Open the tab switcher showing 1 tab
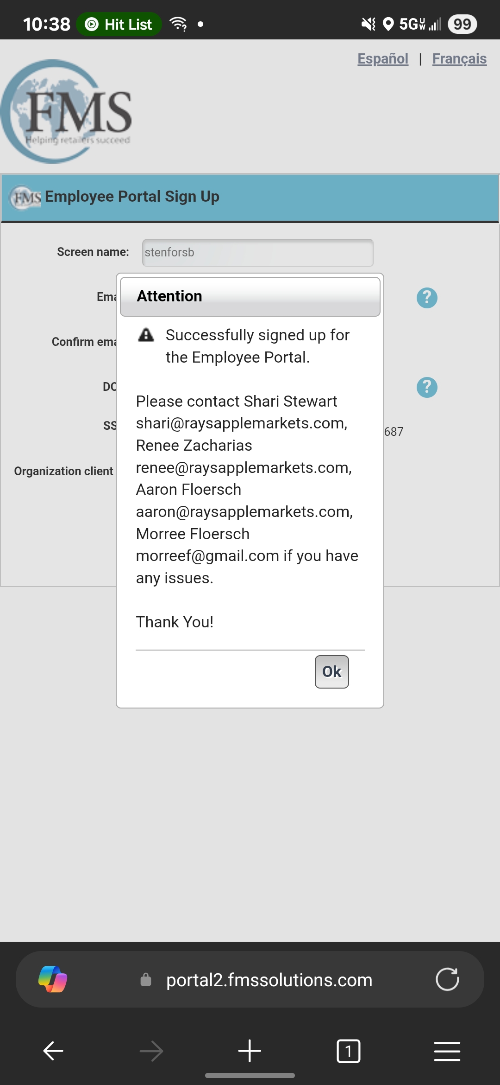 coord(348,1051)
